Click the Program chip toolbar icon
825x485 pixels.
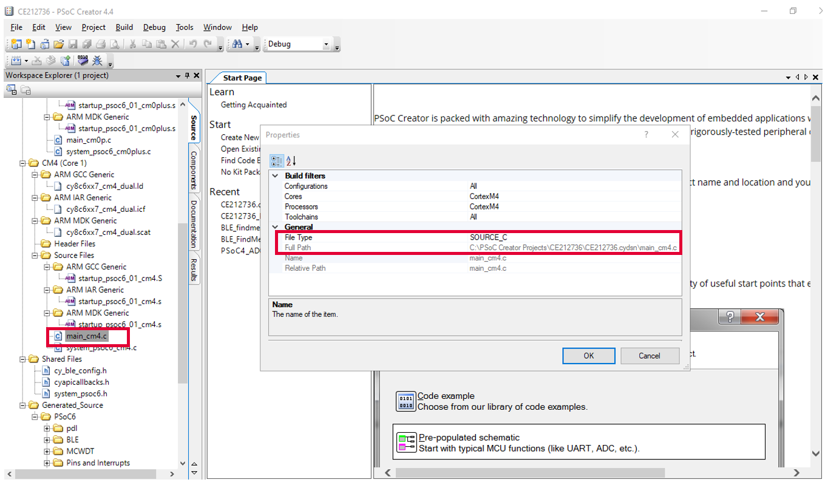(83, 61)
